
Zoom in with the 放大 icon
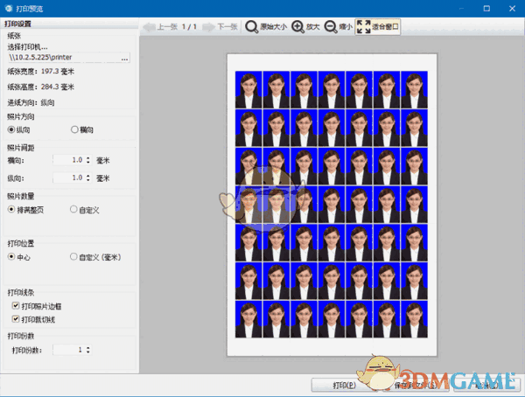(x=298, y=27)
